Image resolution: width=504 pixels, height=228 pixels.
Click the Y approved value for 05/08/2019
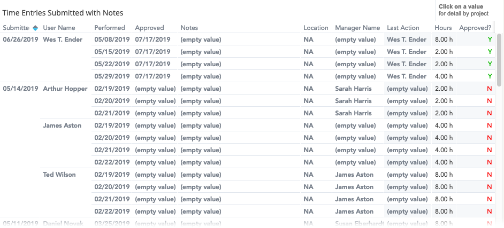click(490, 40)
